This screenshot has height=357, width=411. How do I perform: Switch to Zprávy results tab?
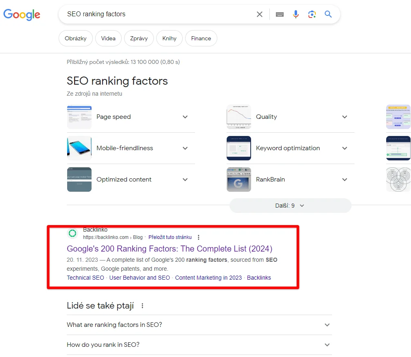[139, 38]
